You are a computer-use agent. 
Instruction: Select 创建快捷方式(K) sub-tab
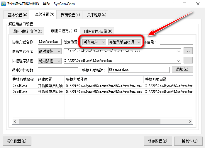(62, 31)
